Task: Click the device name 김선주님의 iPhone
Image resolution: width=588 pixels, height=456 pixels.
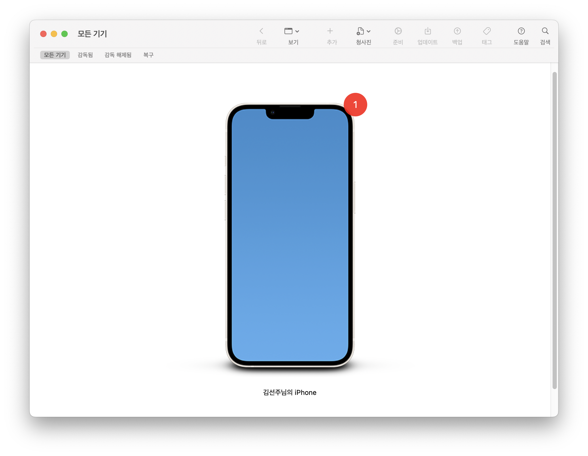Action: tap(290, 393)
